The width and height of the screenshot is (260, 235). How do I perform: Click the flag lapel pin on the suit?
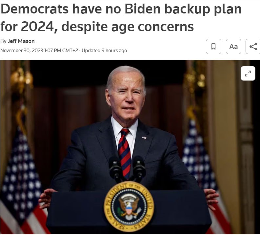144,138
